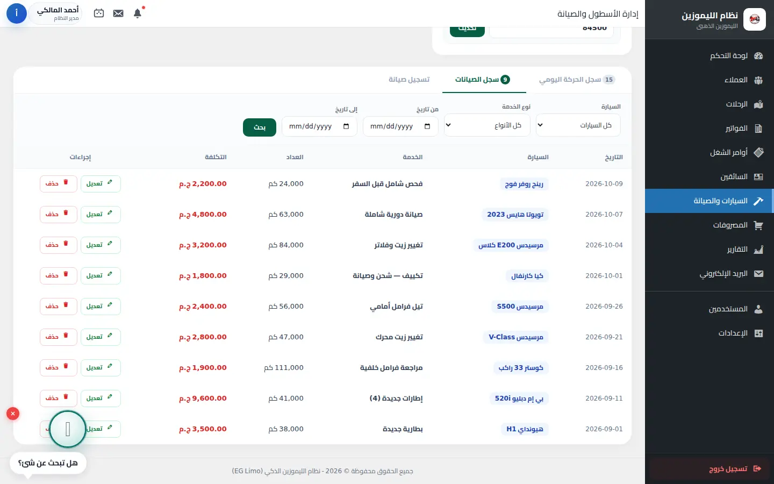Edit the 'مرسيدس S500' maintenance record
The image size is (774, 484).
point(101,307)
